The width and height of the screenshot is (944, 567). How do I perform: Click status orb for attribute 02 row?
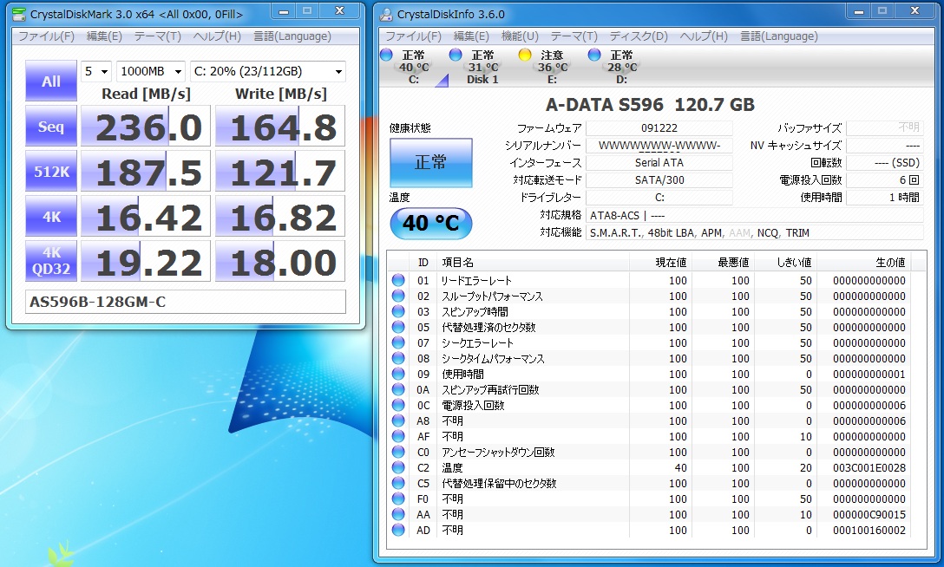398,296
